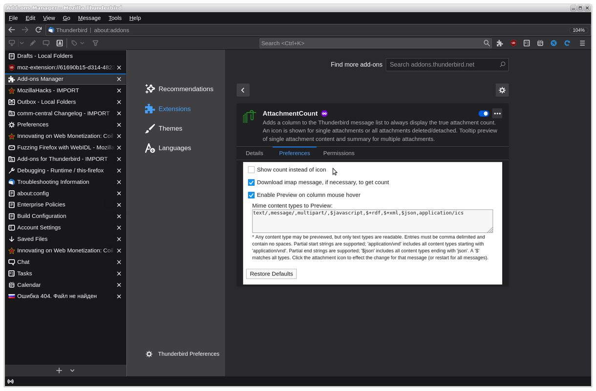Open the Message menu

[89, 18]
